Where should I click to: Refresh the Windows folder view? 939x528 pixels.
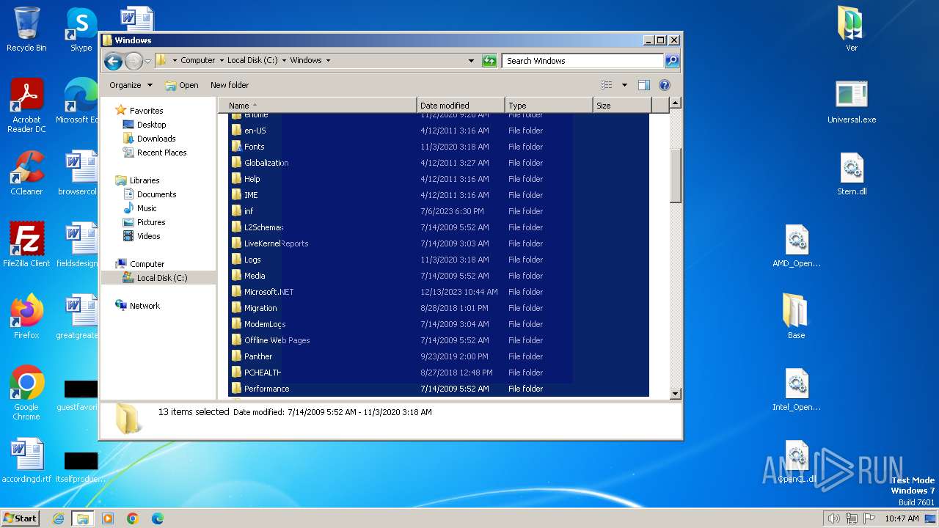pos(489,61)
